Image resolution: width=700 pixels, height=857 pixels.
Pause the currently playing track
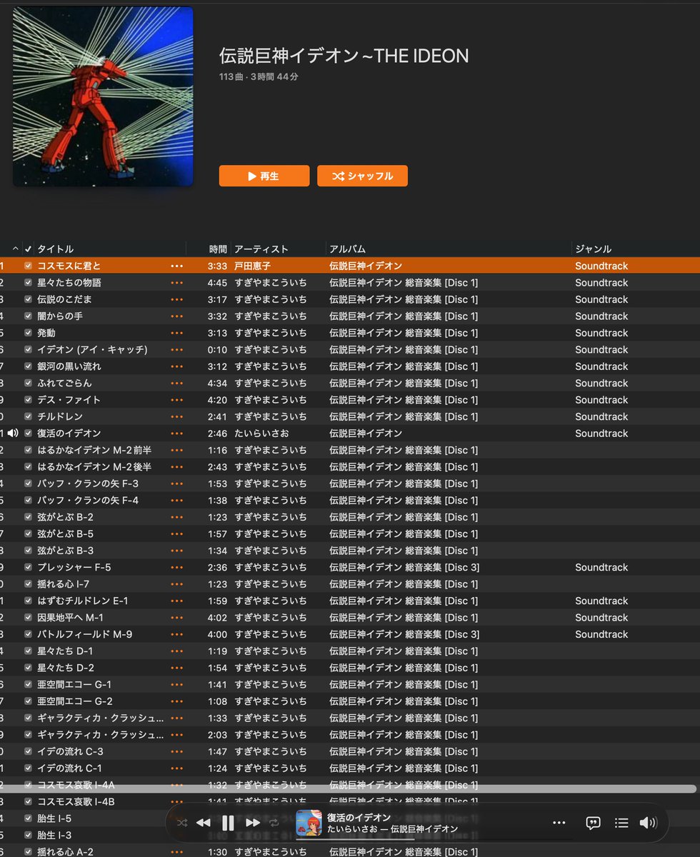click(x=228, y=823)
